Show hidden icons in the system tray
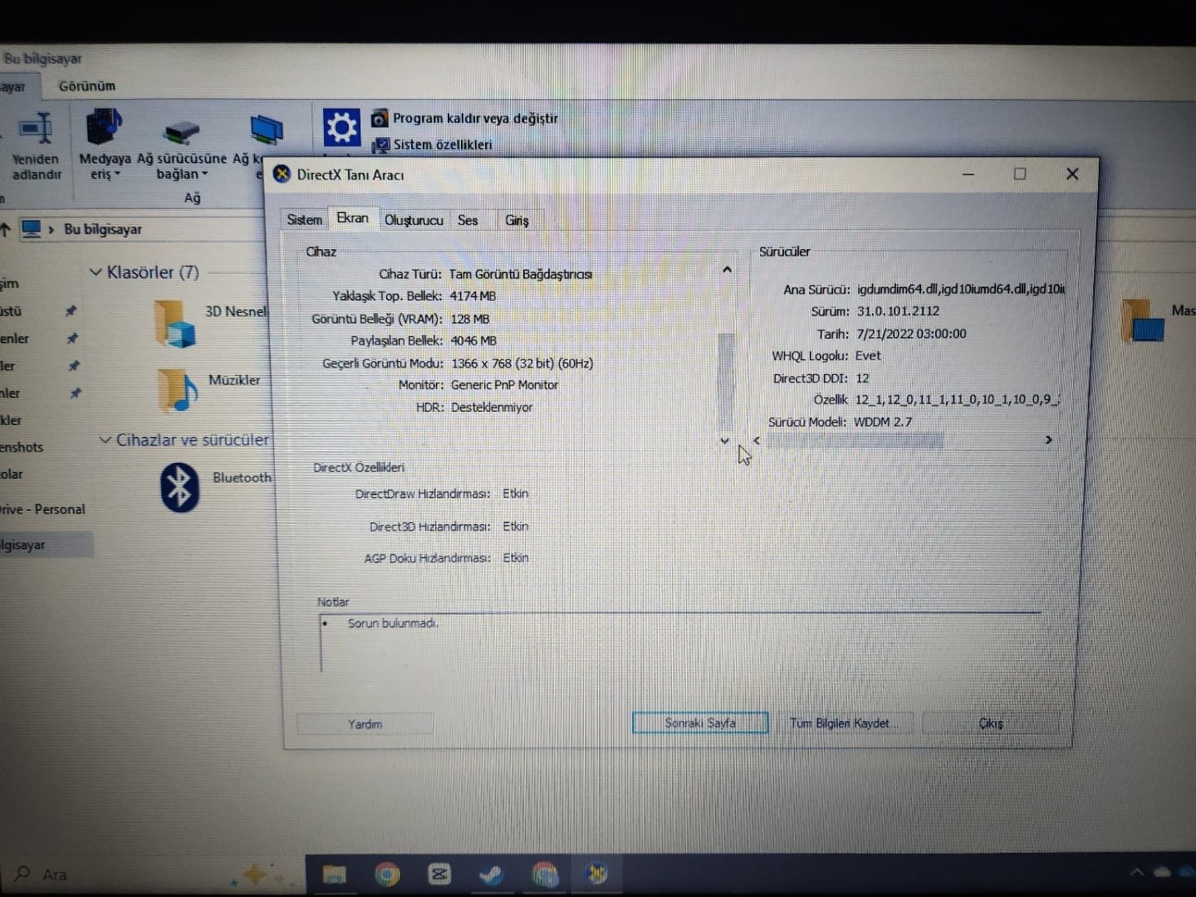Image resolution: width=1196 pixels, height=897 pixels. click(1137, 871)
